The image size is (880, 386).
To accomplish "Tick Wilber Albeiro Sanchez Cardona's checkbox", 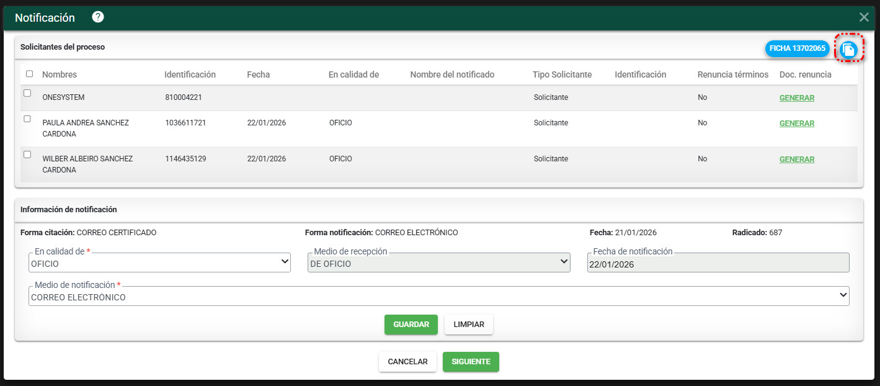I will click(x=27, y=155).
